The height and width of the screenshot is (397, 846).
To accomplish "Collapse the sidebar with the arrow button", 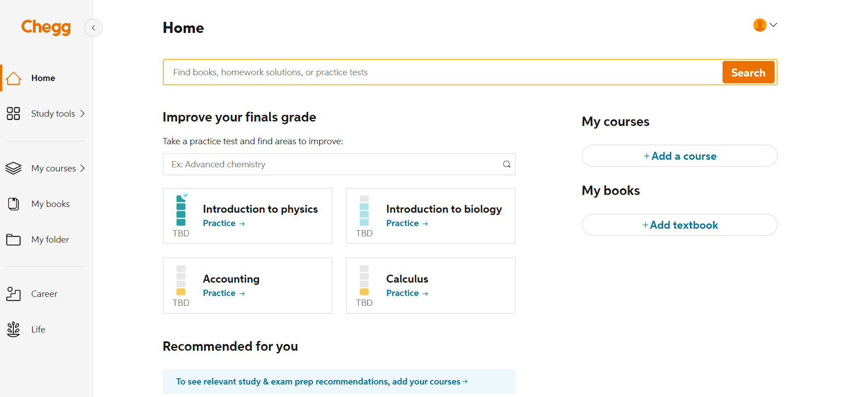I will click(94, 28).
